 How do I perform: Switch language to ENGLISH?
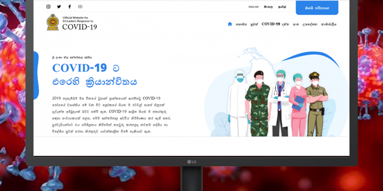coord(253,7)
